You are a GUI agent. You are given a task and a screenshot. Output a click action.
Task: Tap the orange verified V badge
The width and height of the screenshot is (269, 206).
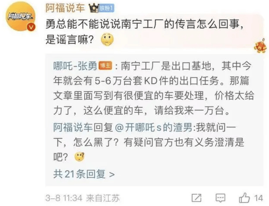(x=31, y=27)
